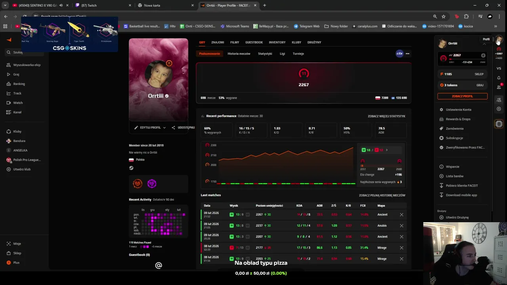Open Turnieje sub-tab
The width and height of the screenshot is (507, 285).
pyautogui.click(x=298, y=53)
